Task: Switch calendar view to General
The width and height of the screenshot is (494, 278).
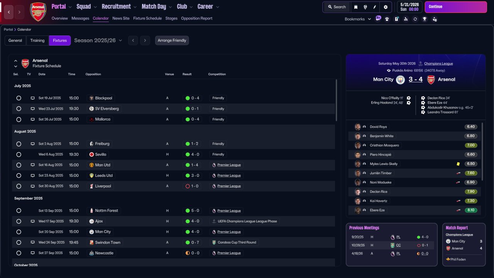Action: [15, 41]
